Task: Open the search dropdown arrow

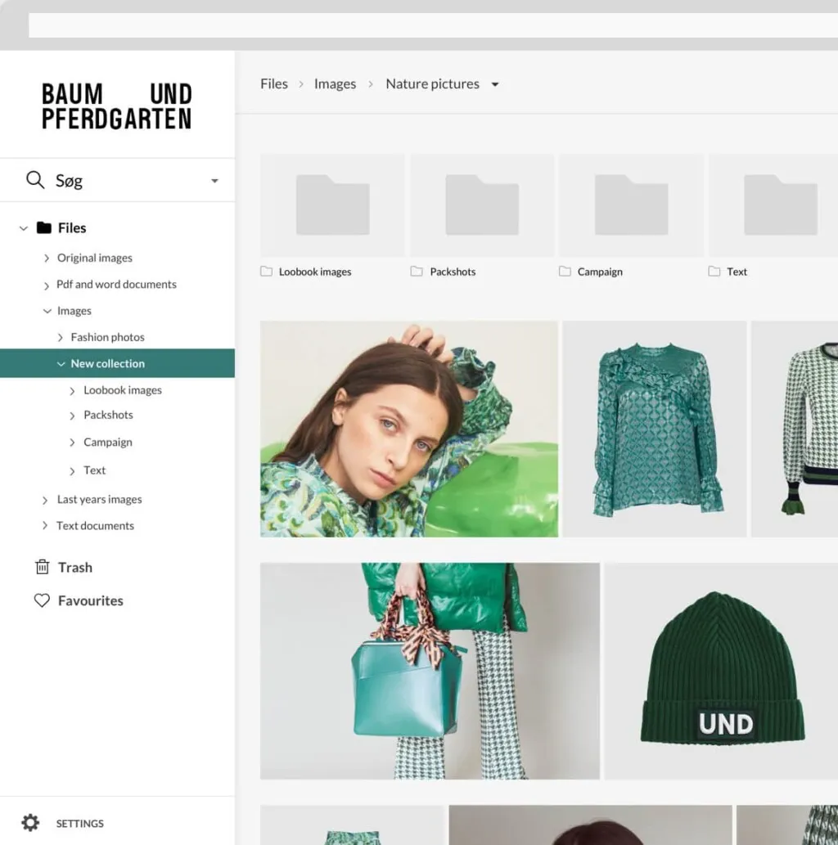Action: pos(214,181)
